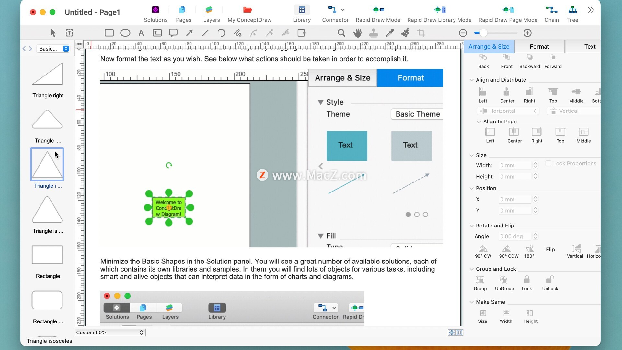Open the Solutions panel
Screen dimensions: 622x350
coord(155,14)
